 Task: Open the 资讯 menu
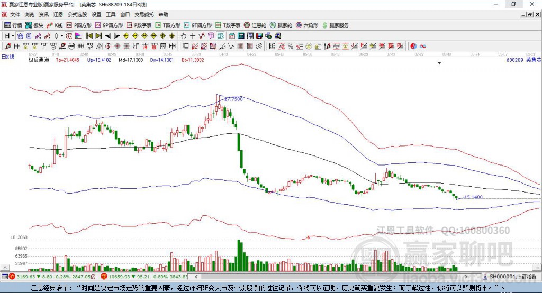[44, 14]
